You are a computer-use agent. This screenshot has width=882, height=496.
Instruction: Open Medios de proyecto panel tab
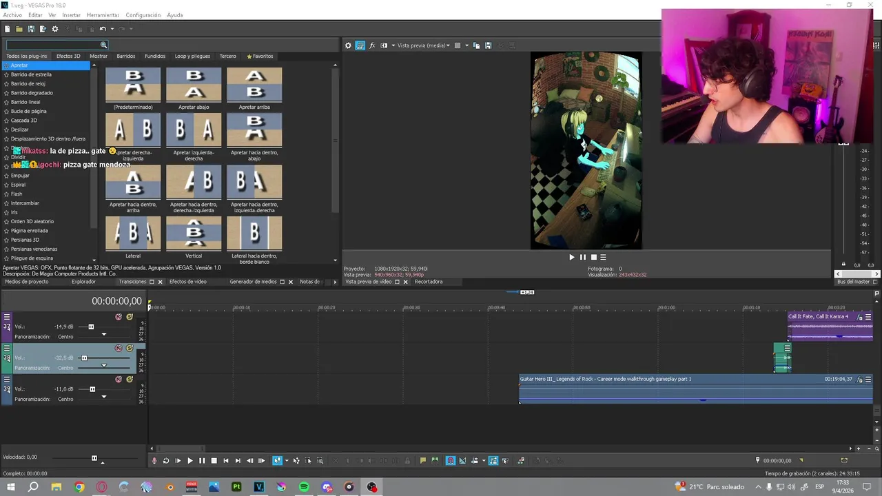coord(27,282)
